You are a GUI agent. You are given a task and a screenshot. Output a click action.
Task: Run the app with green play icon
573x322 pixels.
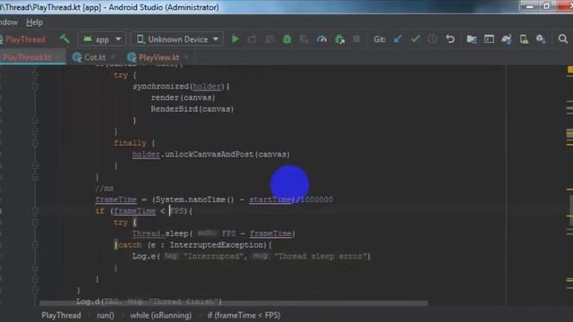tap(235, 38)
